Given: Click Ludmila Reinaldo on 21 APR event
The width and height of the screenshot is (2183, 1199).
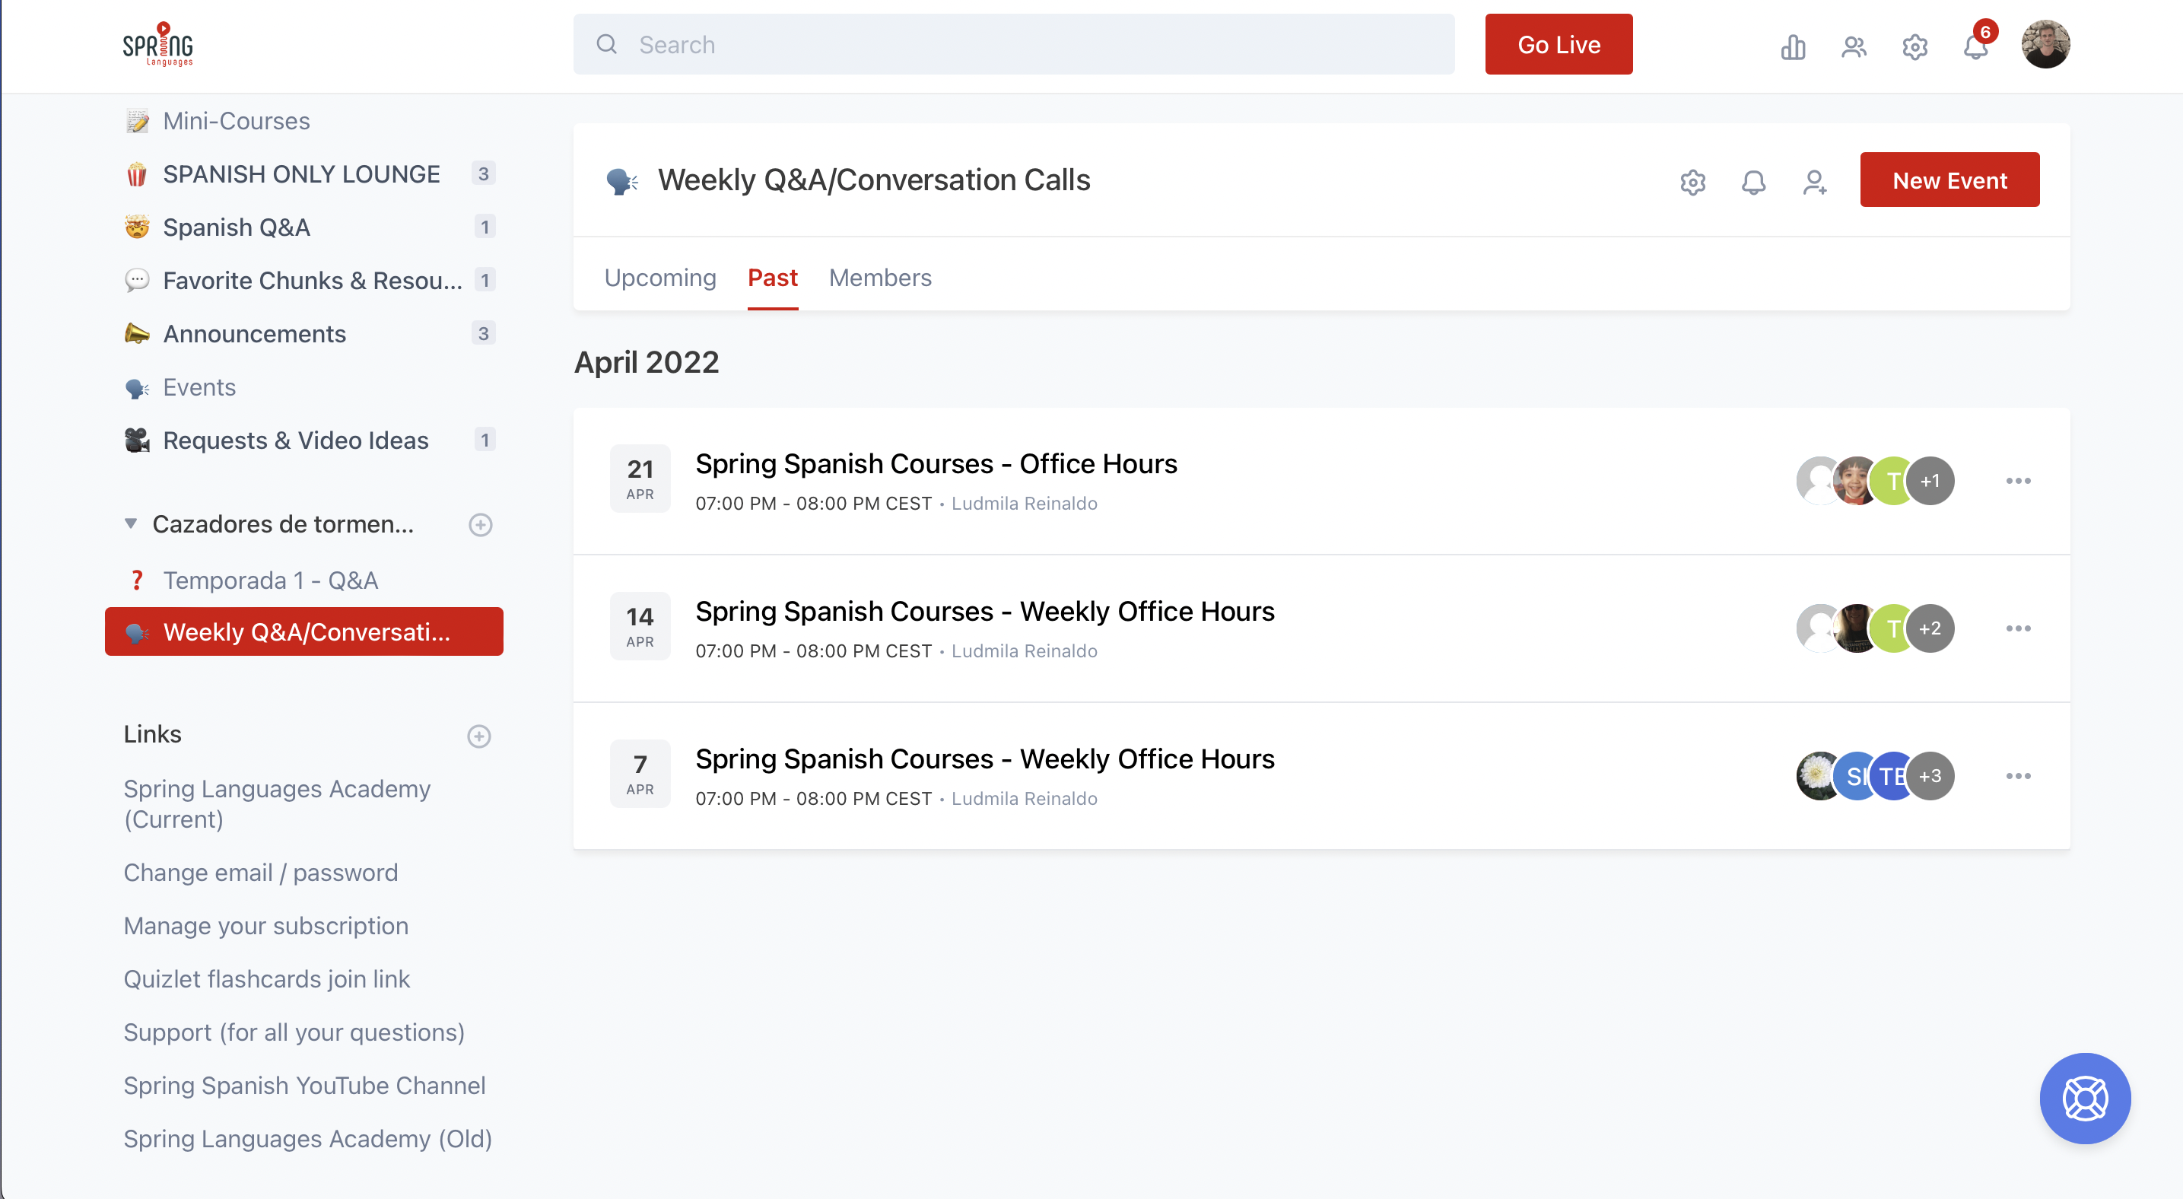Looking at the screenshot, I should [x=1024, y=504].
